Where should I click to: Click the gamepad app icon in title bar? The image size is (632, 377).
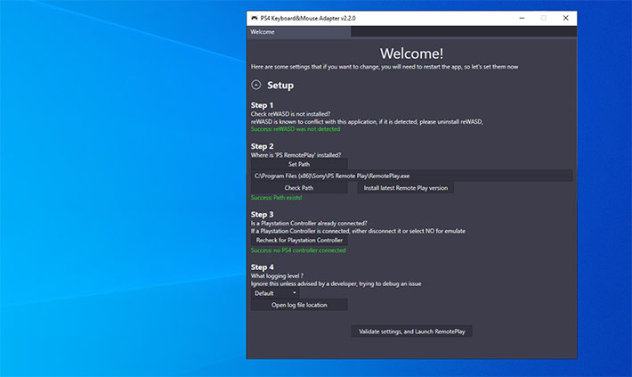click(x=254, y=18)
